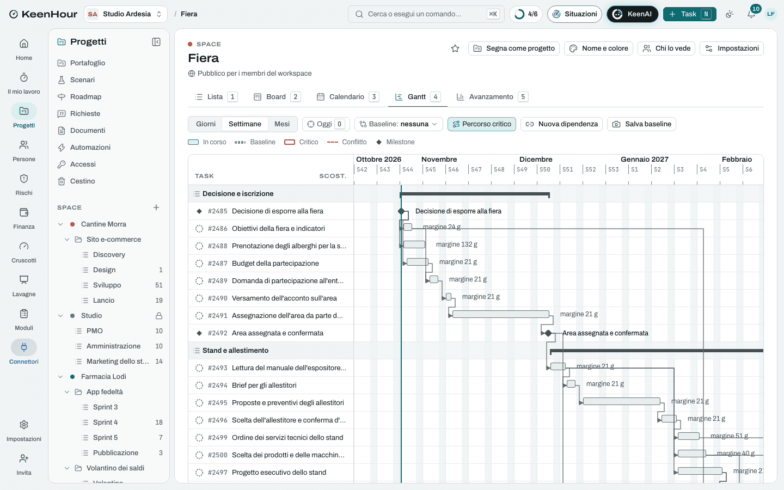Click Nuova dipendenza button
The height and width of the screenshot is (490, 784).
click(x=561, y=124)
